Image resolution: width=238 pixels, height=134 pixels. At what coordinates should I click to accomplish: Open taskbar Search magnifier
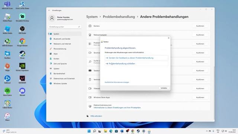pyautogui.click(x=94, y=131)
